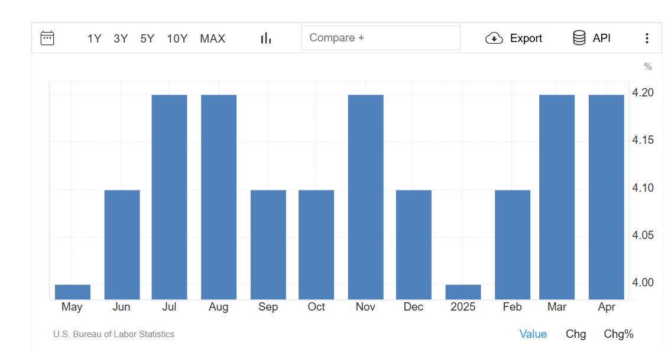Switch to the 10Y time range
671x349 pixels.
[x=177, y=39]
